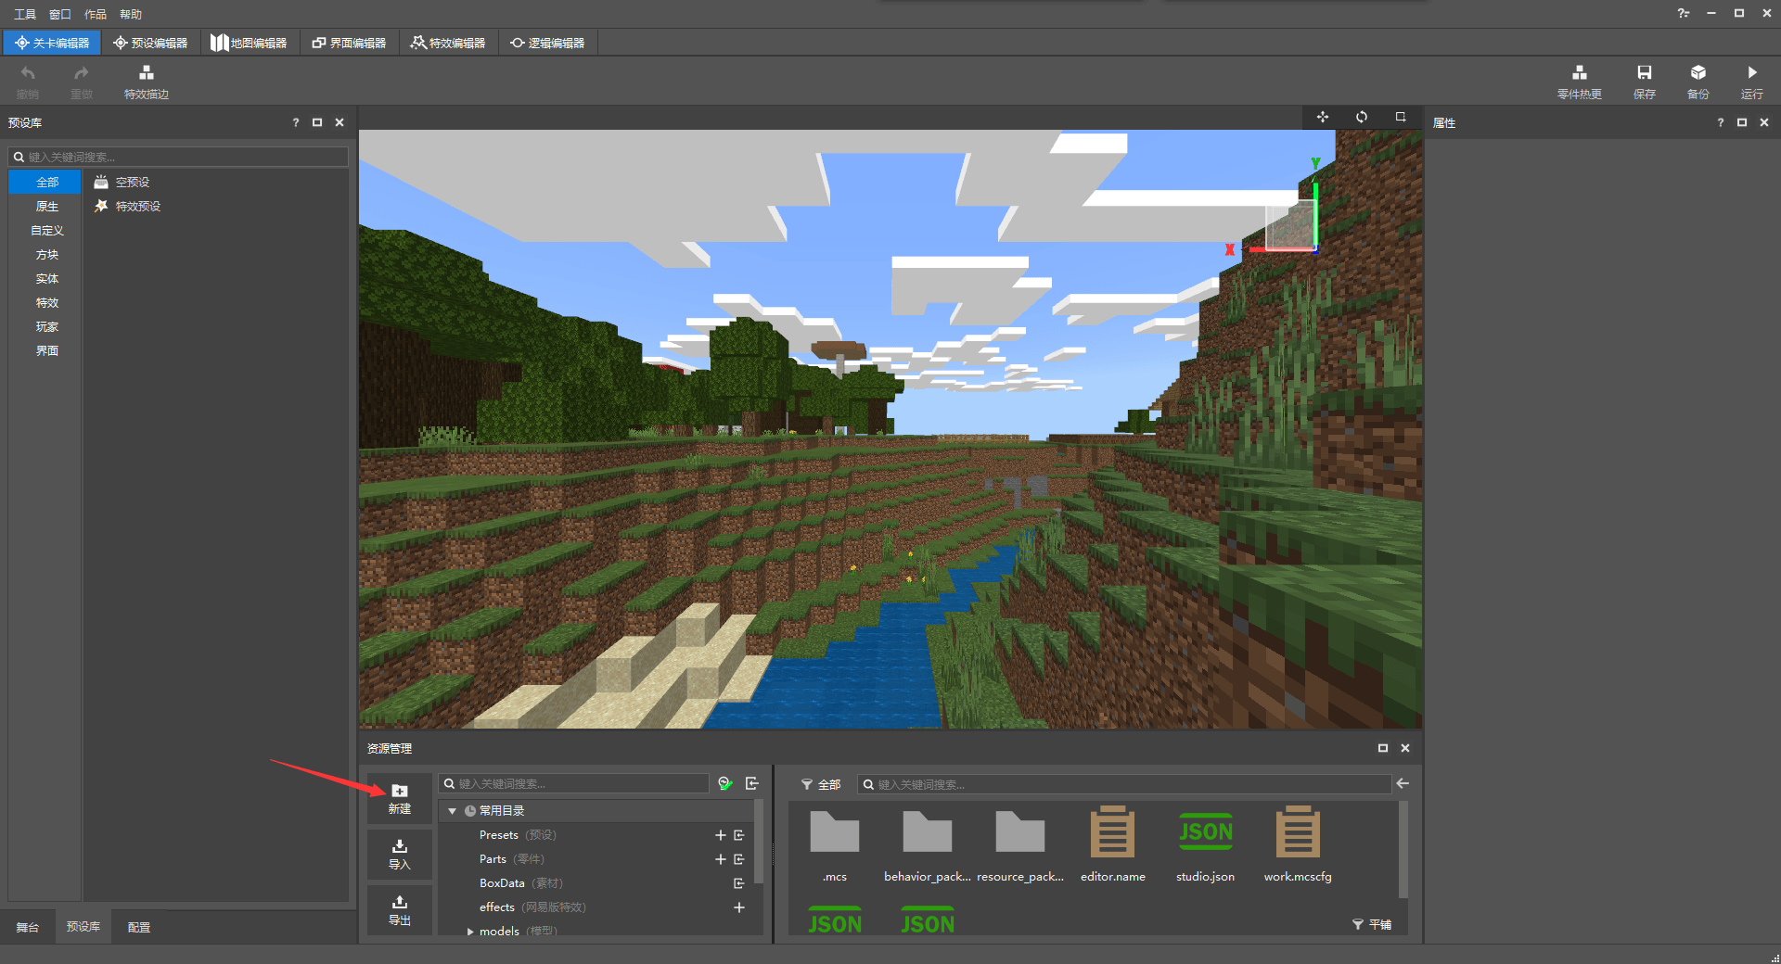Open Presets folder location icon
Screen dimensions: 1781x964
(x=739, y=834)
